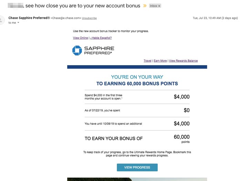Expand the 'to me' recipient details arrow
241x181 pixels.
click(x=18, y=23)
